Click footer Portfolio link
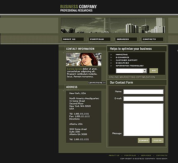Viewport: 178px width, 163px height. click(130, 156)
